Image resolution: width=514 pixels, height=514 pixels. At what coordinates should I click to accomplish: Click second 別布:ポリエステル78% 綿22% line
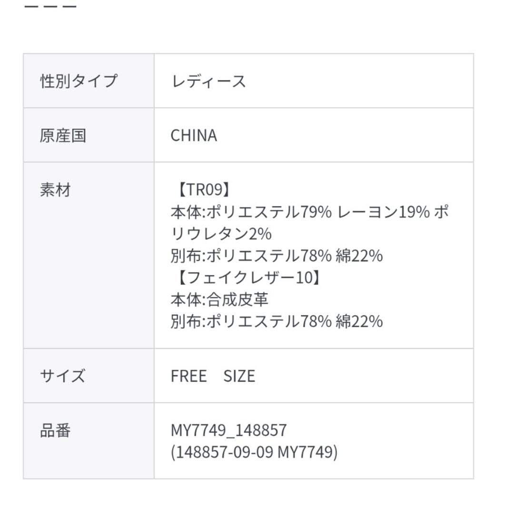pyautogui.click(x=277, y=321)
